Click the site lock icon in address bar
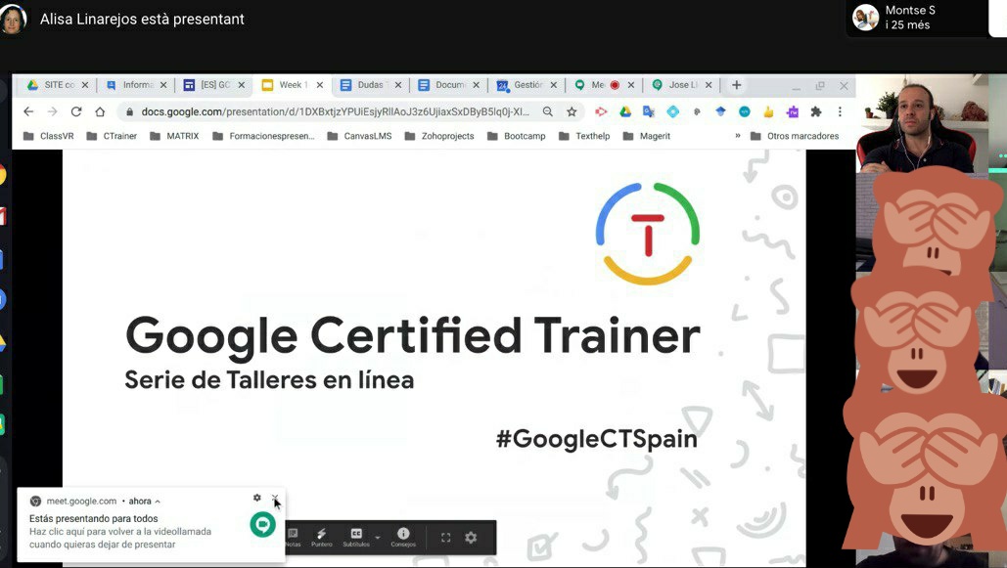Image resolution: width=1007 pixels, height=568 pixels. [130, 111]
